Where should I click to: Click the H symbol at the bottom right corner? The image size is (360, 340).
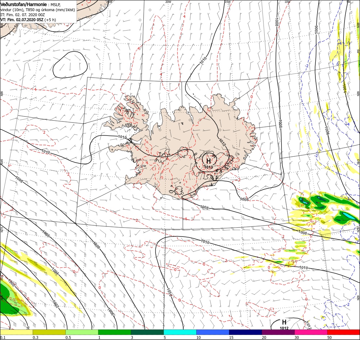tap(284, 322)
